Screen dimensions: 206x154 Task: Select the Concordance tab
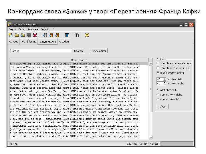pyautogui.click(x=48, y=42)
